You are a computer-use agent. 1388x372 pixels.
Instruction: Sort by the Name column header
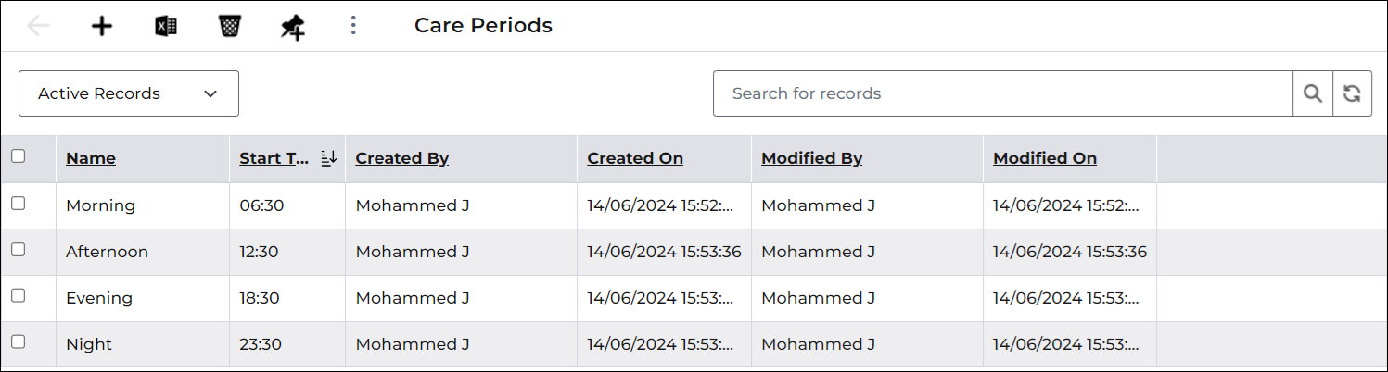(91, 158)
